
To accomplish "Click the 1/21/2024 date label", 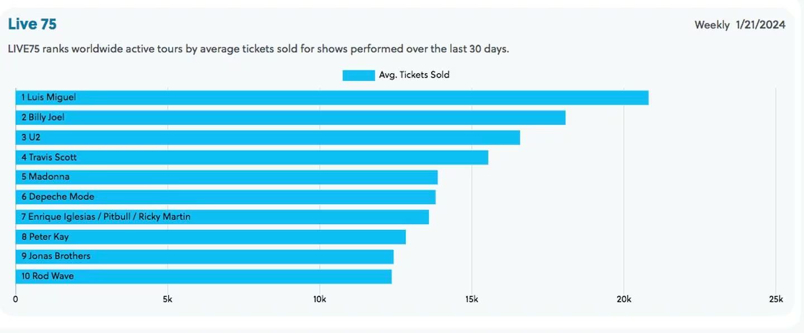I will 760,25.
